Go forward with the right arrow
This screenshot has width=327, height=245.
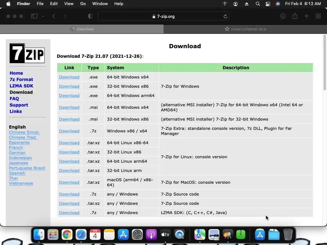[x=65, y=16]
